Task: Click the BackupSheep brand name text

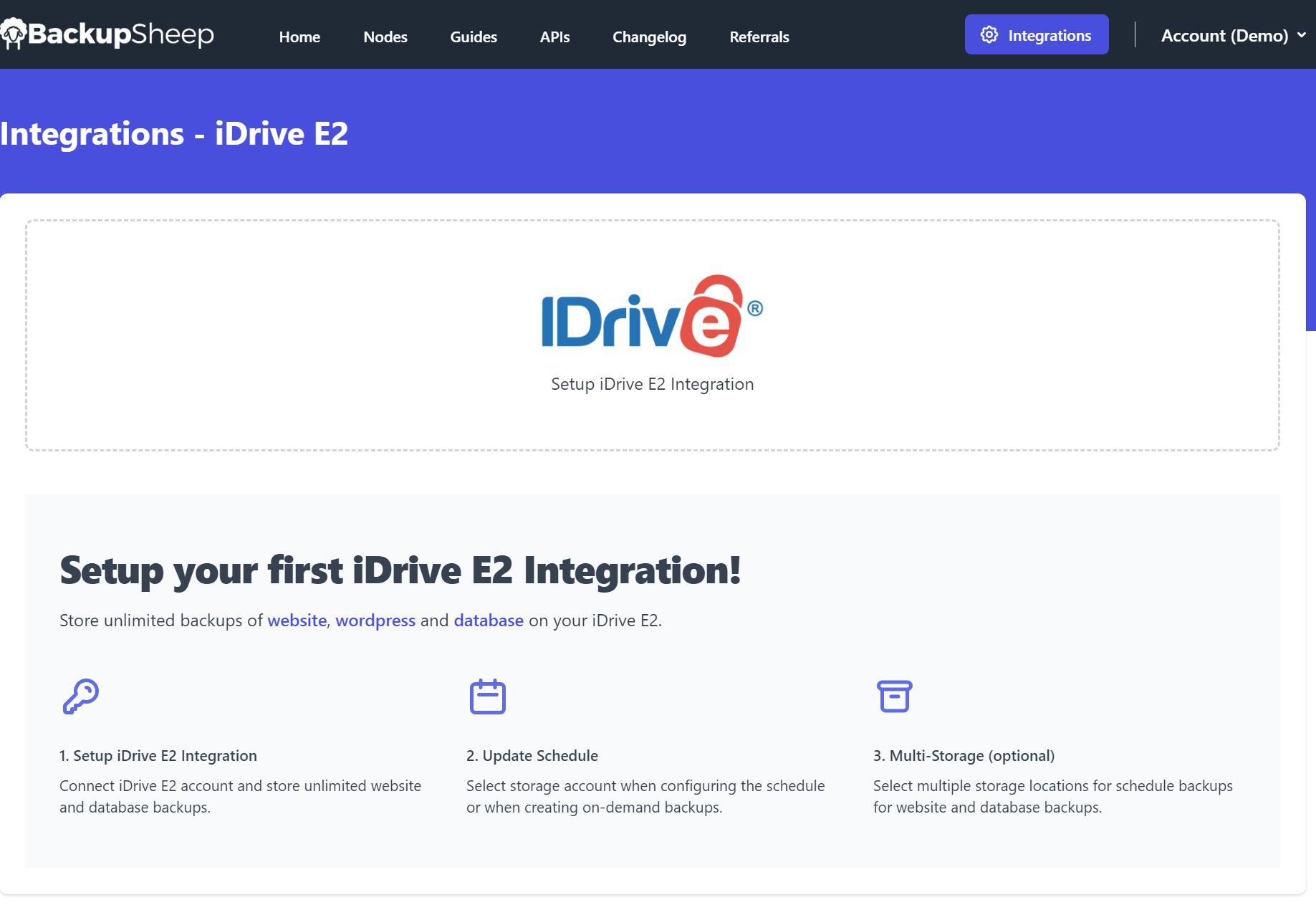Action: [x=121, y=34]
